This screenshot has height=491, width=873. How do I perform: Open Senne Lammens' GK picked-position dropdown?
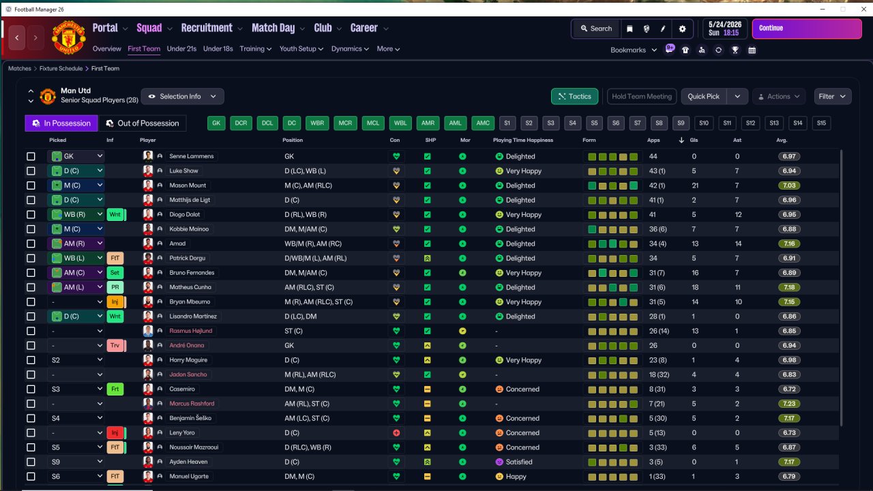pos(76,156)
